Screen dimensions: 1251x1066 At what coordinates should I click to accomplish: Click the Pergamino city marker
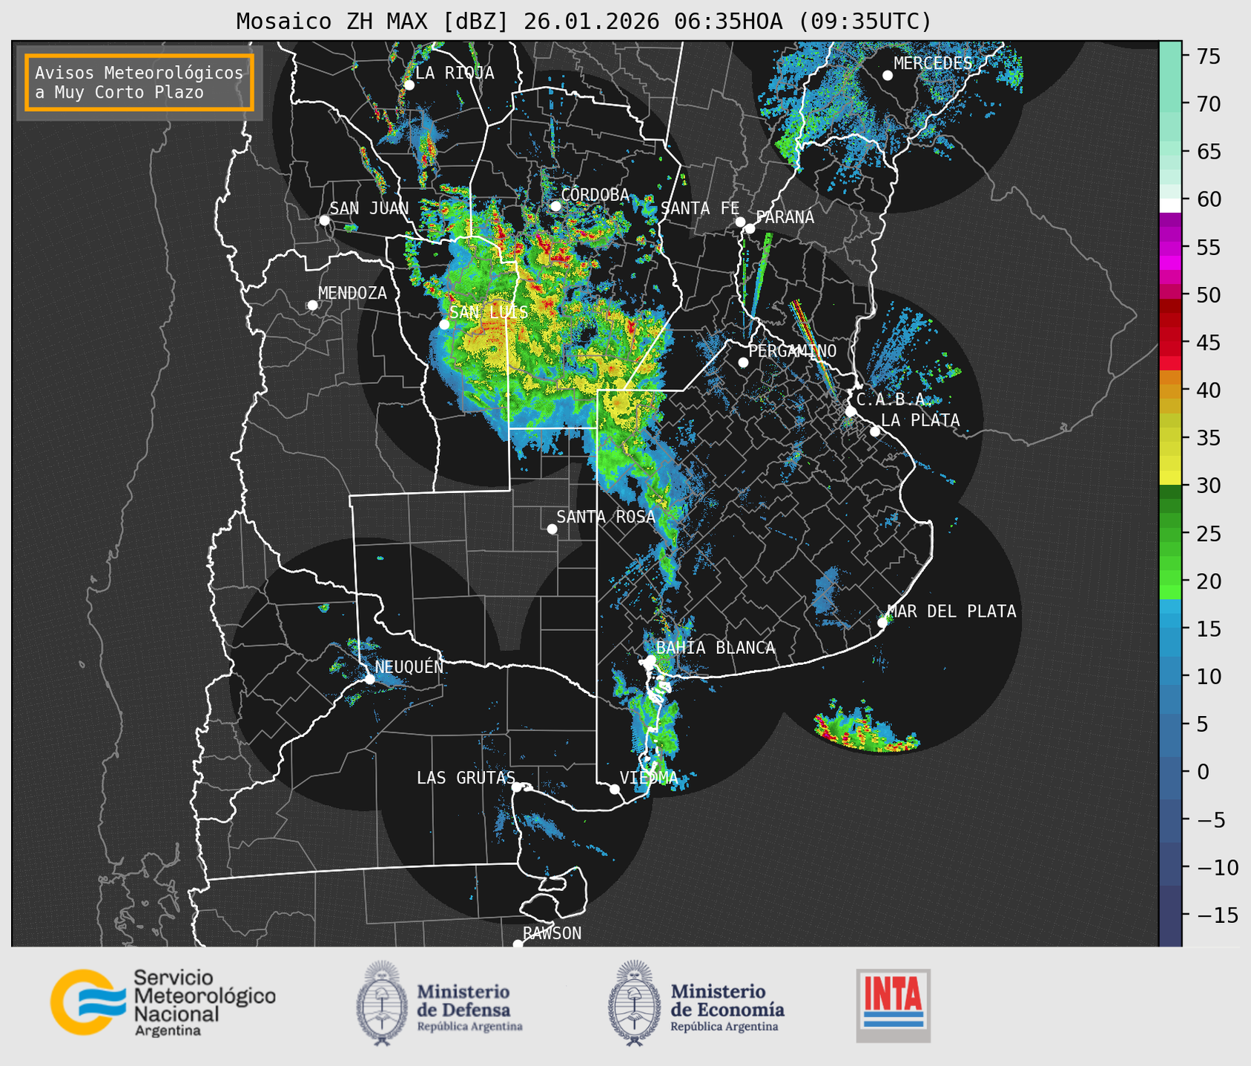(743, 362)
